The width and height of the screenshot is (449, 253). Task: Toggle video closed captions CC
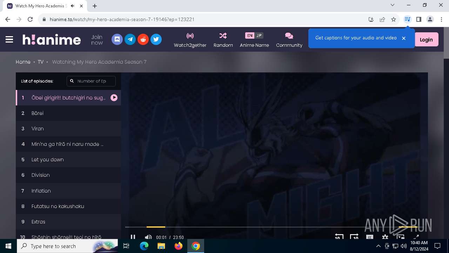click(x=369, y=237)
